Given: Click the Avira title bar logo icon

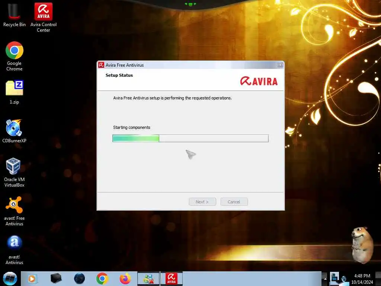Looking at the screenshot, I should (x=101, y=65).
